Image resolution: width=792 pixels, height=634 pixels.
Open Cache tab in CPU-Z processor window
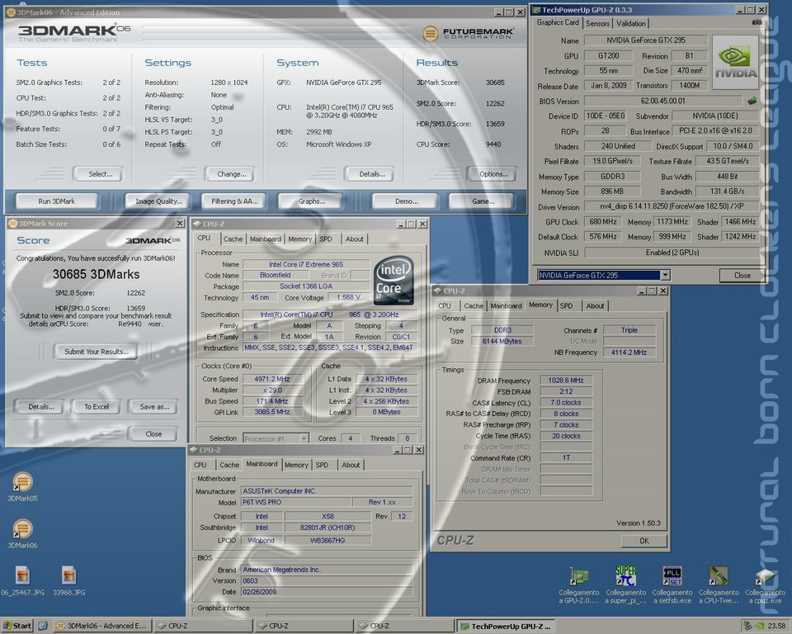tap(233, 239)
